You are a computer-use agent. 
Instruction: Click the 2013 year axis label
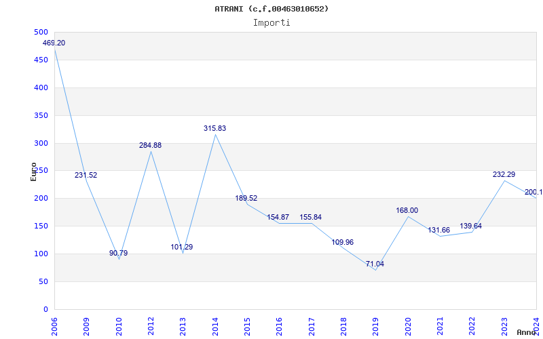183,327
